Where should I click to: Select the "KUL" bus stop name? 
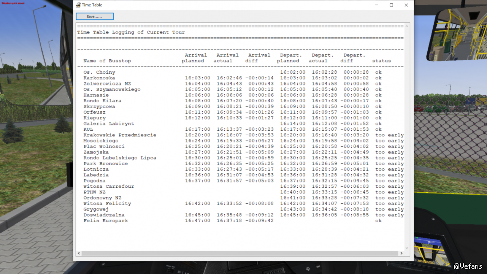(x=88, y=129)
